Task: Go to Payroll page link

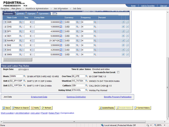Action: (x=44, y=113)
